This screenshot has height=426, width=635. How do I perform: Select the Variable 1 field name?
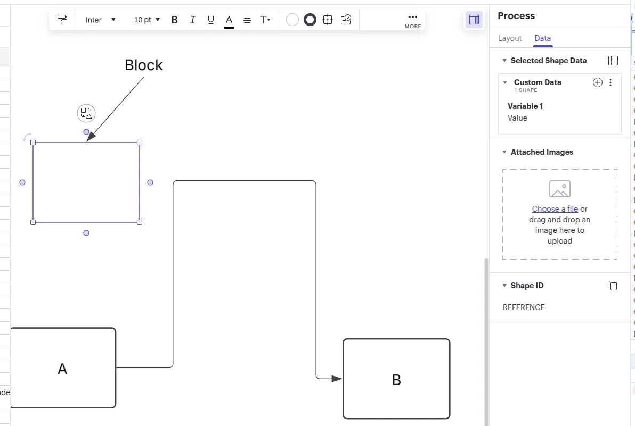[x=525, y=106]
